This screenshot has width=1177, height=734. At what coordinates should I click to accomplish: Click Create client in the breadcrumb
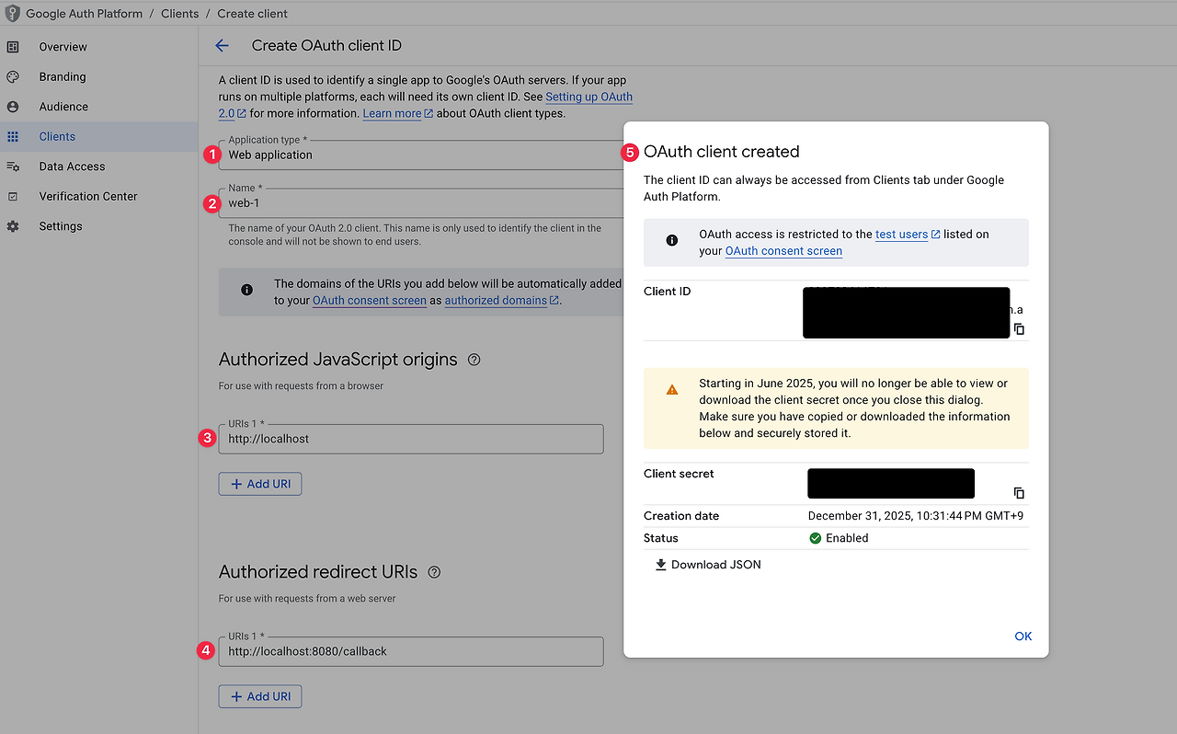253,14
